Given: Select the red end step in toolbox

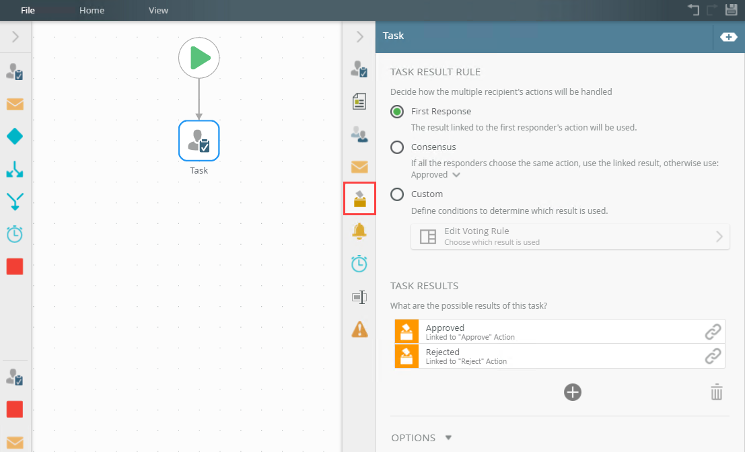Looking at the screenshot, I should point(15,267).
